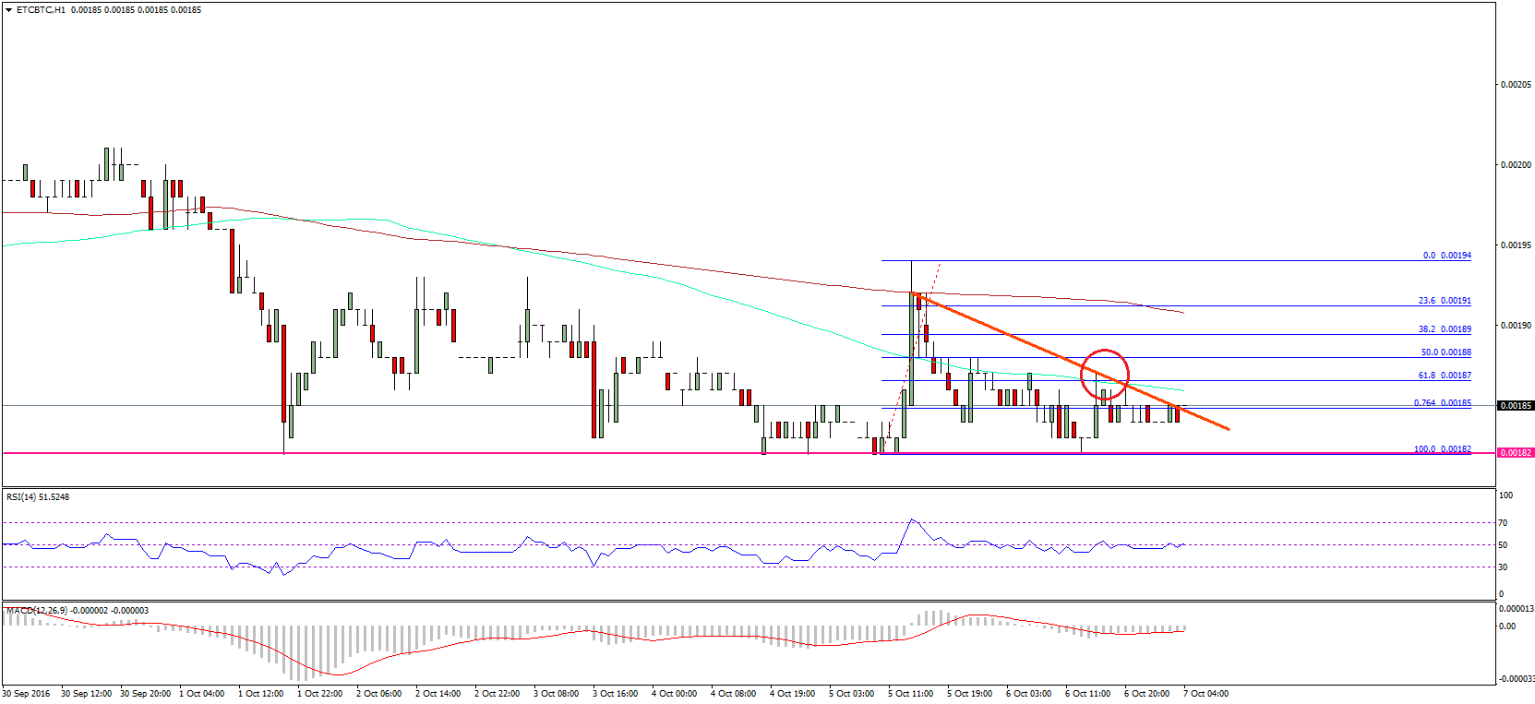The image size is (1535, 704).
Task: Select the Fibonacci 61.8 0.00187 level label
Action: coord(1445,376)
